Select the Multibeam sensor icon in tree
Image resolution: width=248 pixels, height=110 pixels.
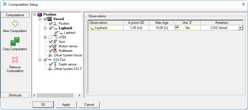pos(55,51)
